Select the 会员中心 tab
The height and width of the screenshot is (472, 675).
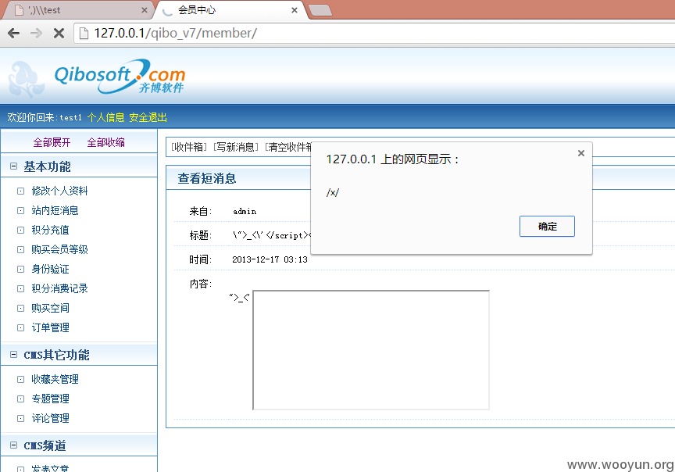coord(230,10)
